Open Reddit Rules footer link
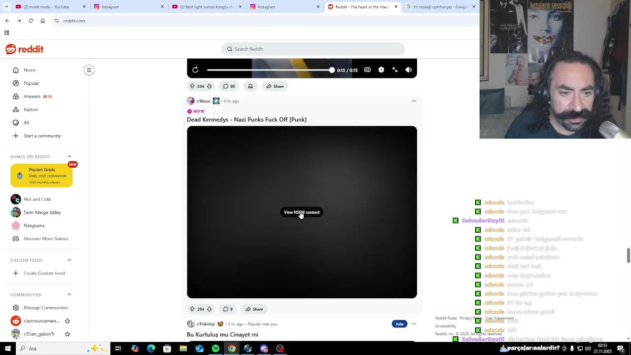 (446, 318)
